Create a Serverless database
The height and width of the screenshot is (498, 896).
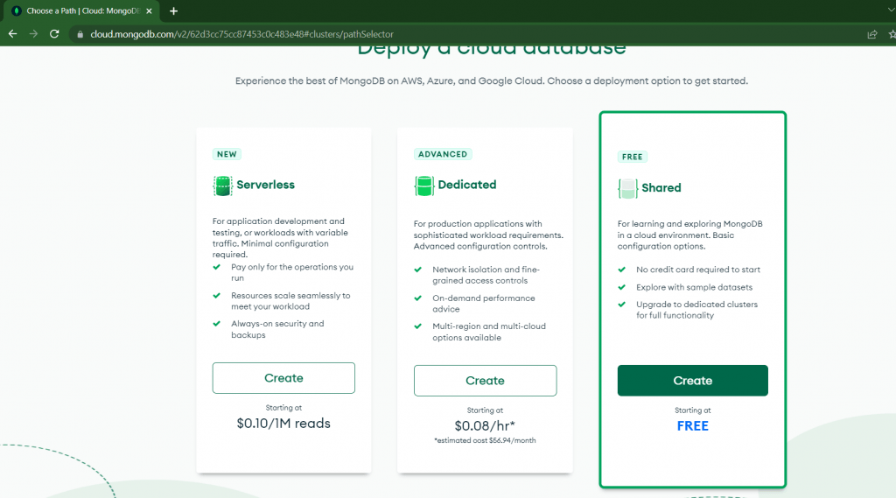(x=283, y=378)
